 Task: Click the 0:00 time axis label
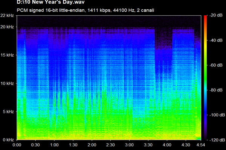pyautogui.click(x=17, y=145)
